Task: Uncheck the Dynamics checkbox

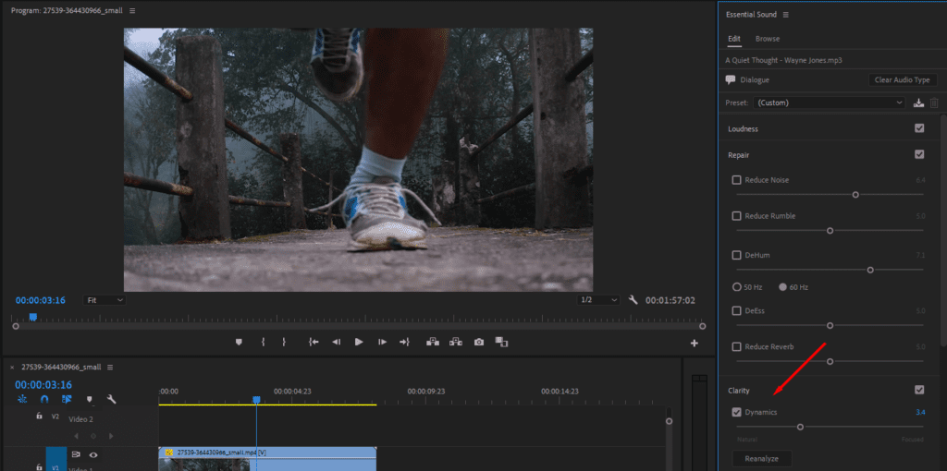Action: coord(736,413)
